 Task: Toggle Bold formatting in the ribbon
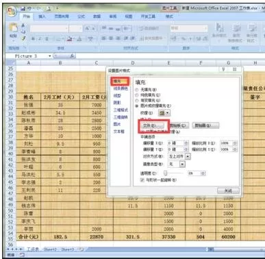pos(34,39)
